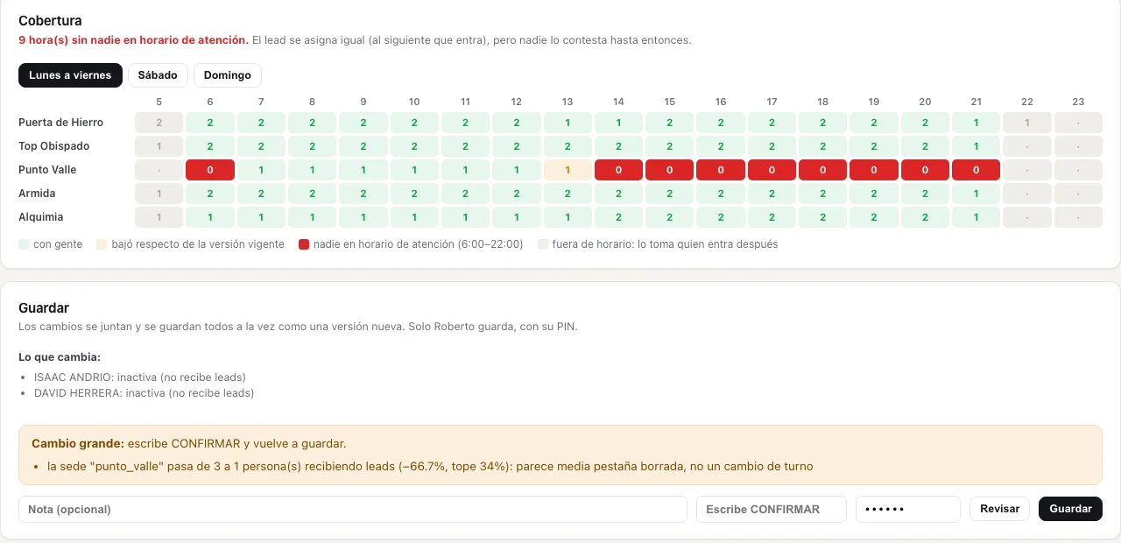
Task: Click the 'Cambio grande:' warning heading
Action: pos(78,444)
